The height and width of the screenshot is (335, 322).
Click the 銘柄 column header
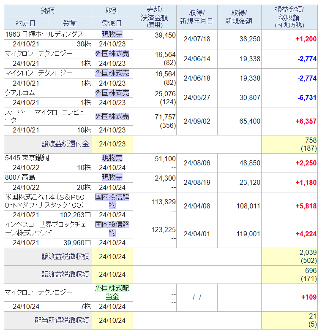(x=48, y=11)
